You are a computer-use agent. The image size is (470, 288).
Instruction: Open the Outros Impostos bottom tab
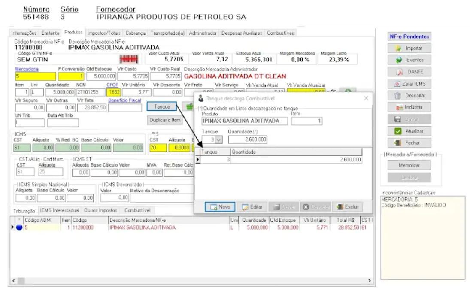point(100,210)
